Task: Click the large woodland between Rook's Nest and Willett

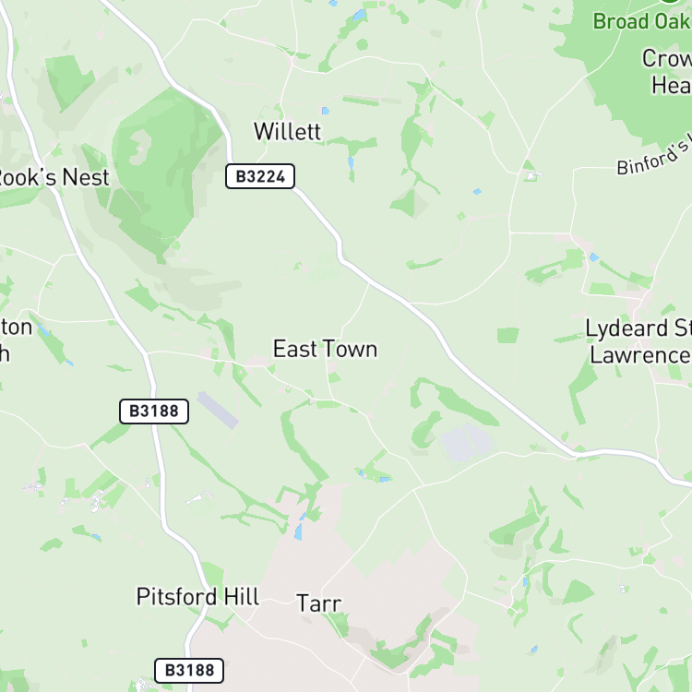Action: click(163, 168)
